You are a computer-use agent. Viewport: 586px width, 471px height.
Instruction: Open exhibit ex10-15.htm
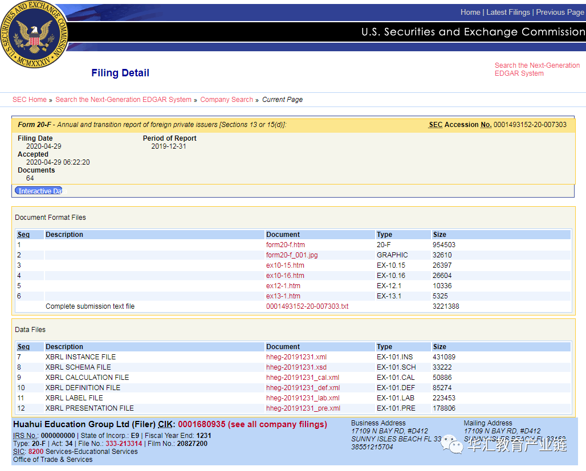click(x=285, y=265)
